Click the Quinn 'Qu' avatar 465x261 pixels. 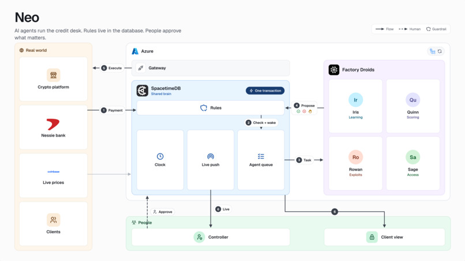tap(413, 100)
